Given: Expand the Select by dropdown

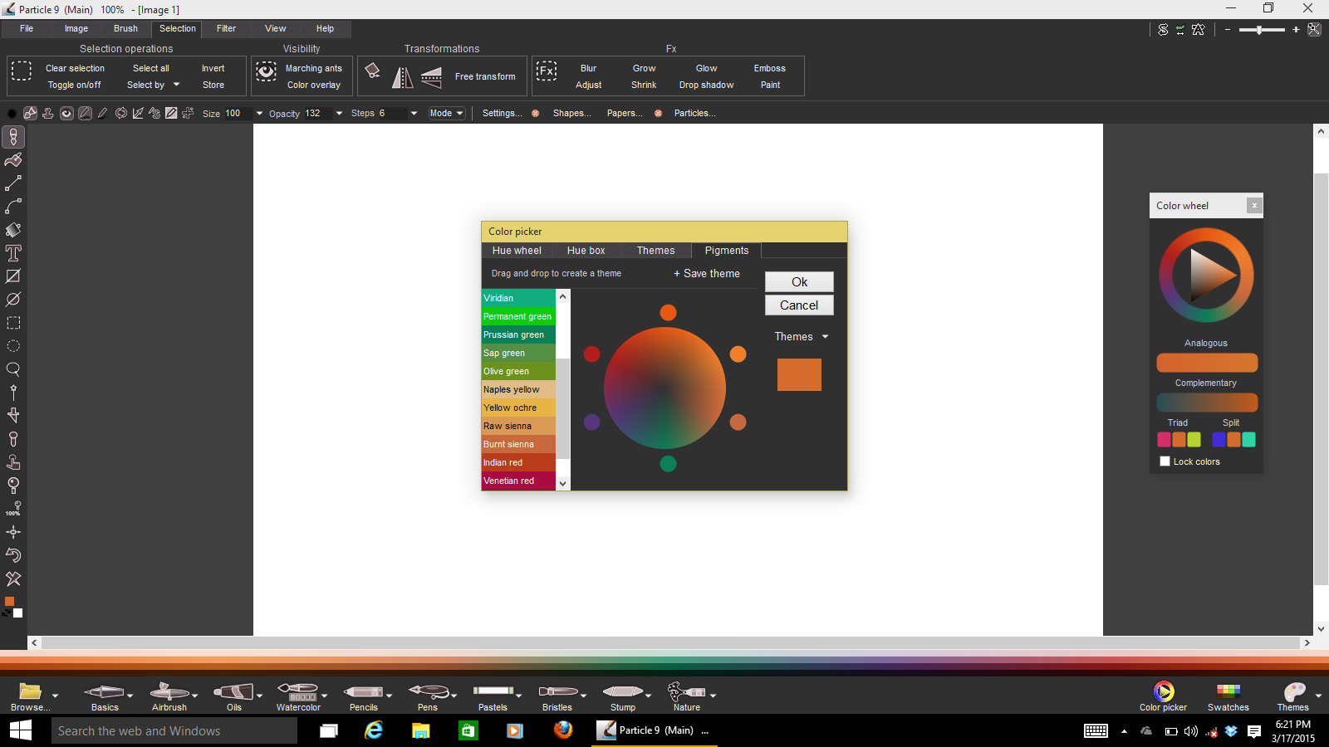Looking at the screenshot, I should tap(153, 85).
